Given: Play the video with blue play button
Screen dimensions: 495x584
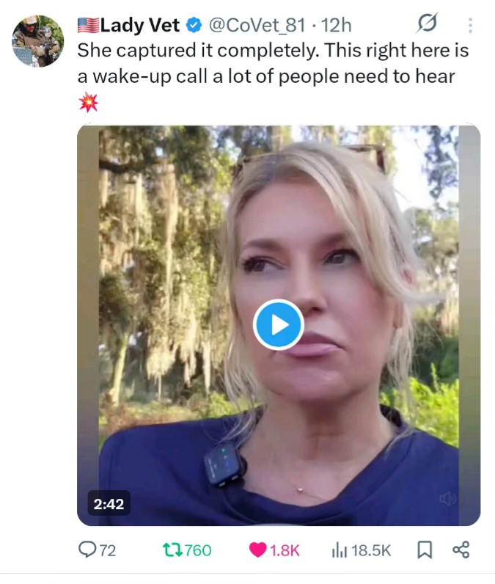Looking at the screenshot, I should pos(279,325).
